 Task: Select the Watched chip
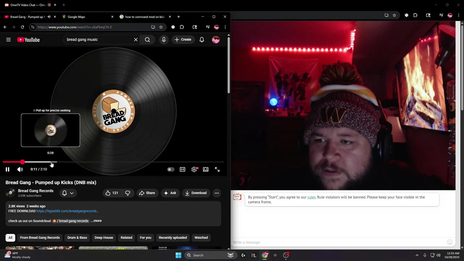click(201, 238)
